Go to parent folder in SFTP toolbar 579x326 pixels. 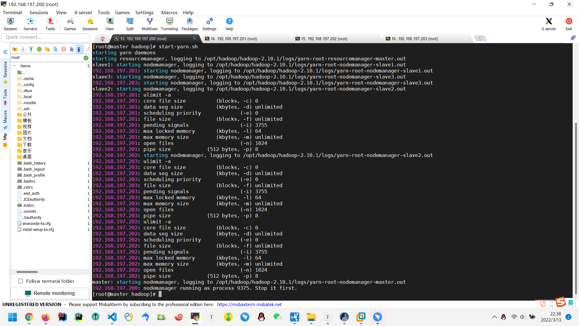point(14,49)
